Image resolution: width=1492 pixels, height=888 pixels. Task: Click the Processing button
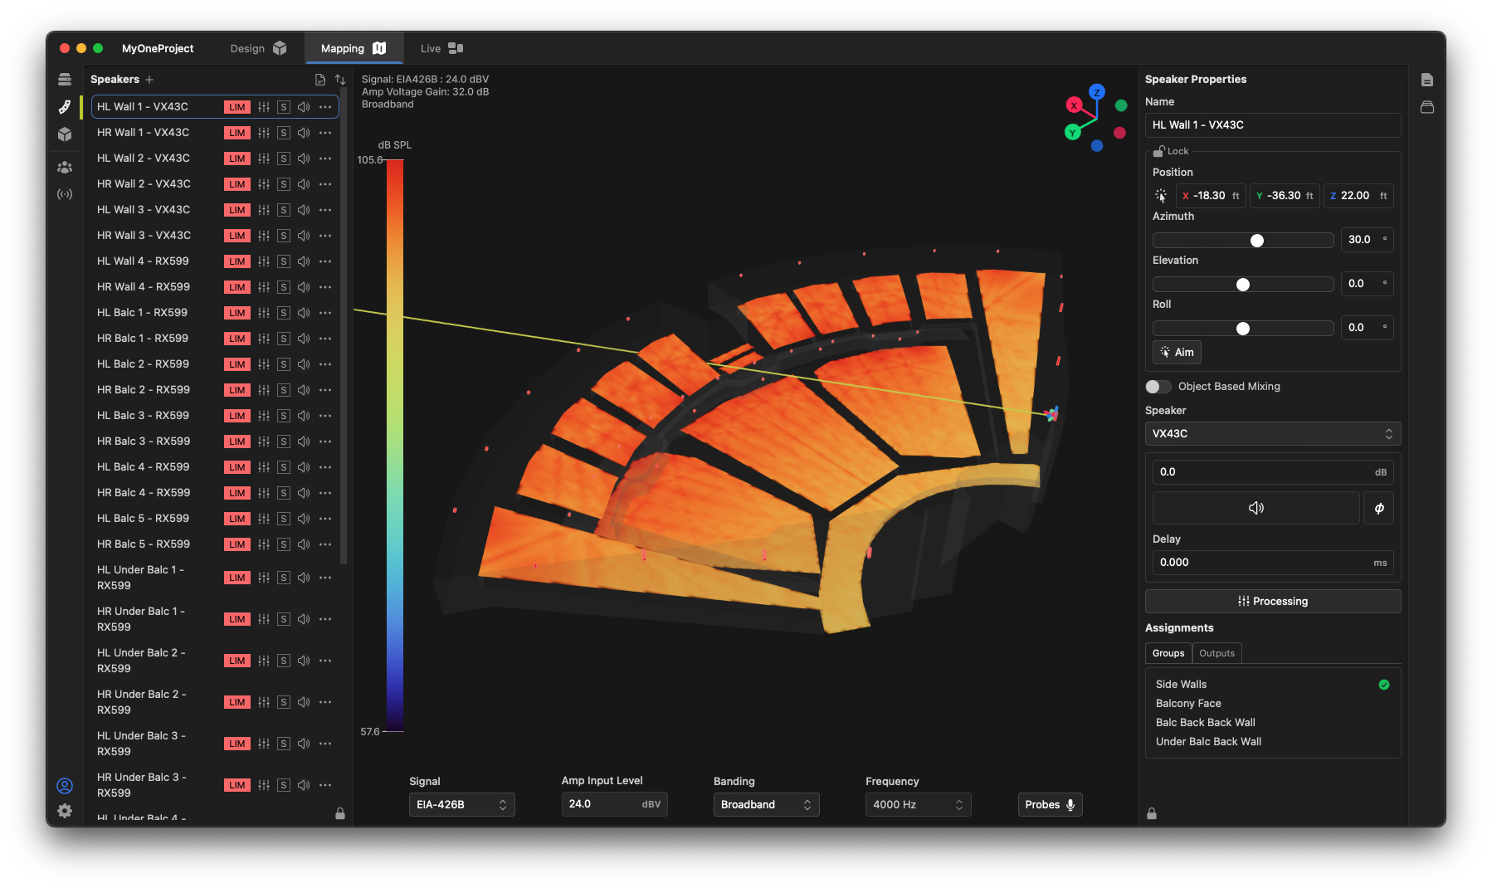click(x=1272, y=602)
